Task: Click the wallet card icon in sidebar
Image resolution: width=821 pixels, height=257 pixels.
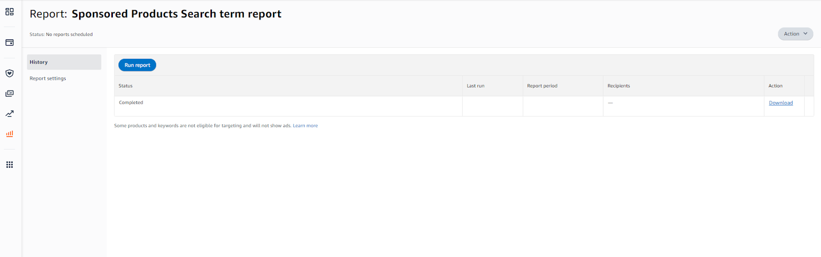Action: pos(9,42)
